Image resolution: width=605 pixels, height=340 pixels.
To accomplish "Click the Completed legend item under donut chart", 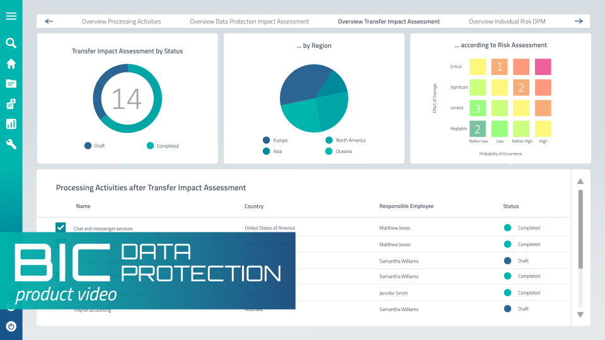I will (x=163, y=146).
